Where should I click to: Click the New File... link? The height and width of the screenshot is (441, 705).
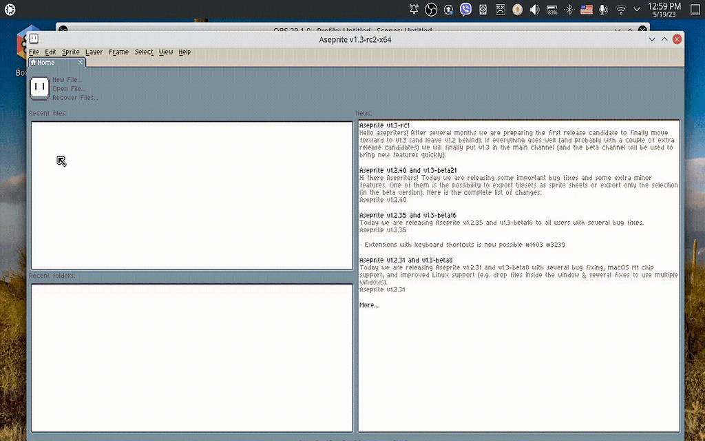[x=67, y=80]
